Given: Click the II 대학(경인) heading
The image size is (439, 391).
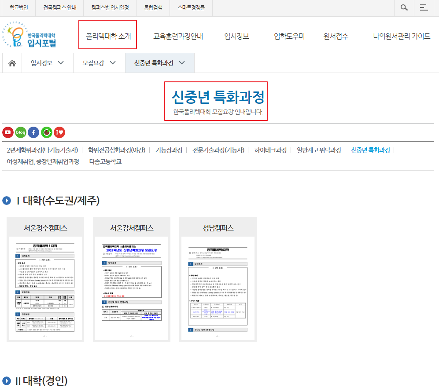Looking at the screenshot, I should pyautogui.click(x=41, y=380).
